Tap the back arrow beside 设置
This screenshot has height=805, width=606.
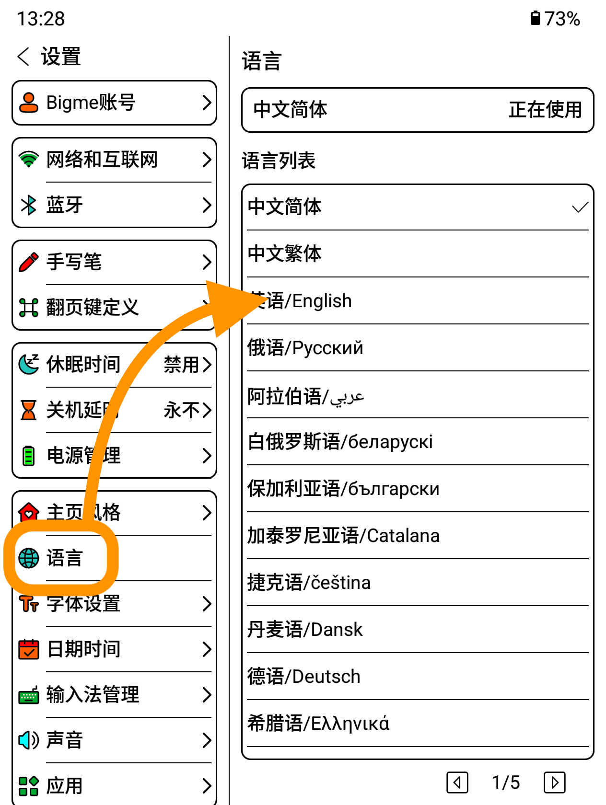click(x=23, y=57)
